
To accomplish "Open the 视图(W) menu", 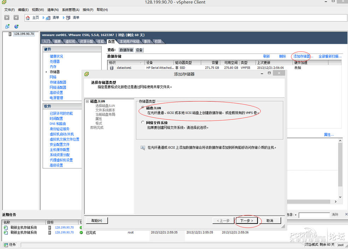I will tap(38, 10).
